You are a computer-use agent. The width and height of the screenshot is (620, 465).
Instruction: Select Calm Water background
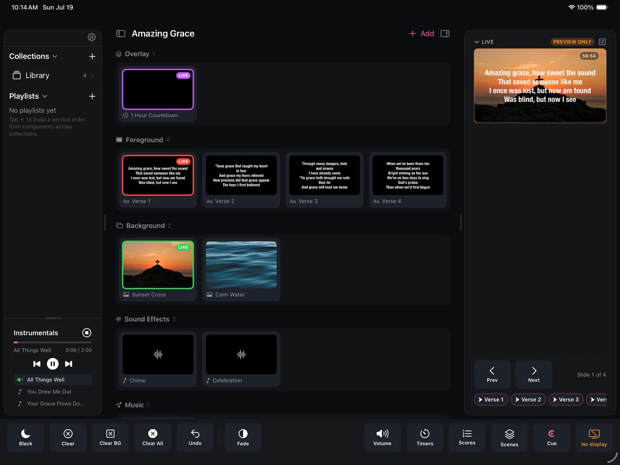click(x=241, y=269)
